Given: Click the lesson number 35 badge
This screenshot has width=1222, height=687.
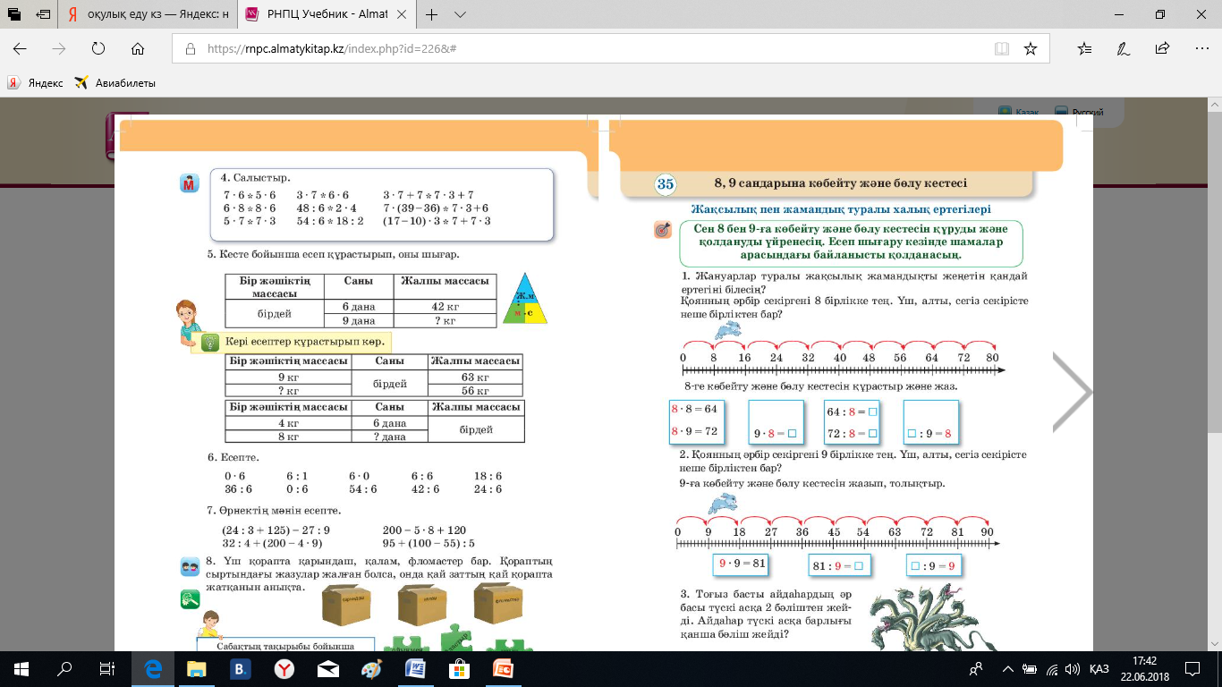Looking at the screenshot, I should tap(665, 184).
